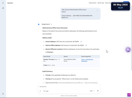The height and width of the screenshot is (98, 132).
Task: Select the 'Friday: 8 a.m. - 2 p.m.' text
Action: point(49,65)
